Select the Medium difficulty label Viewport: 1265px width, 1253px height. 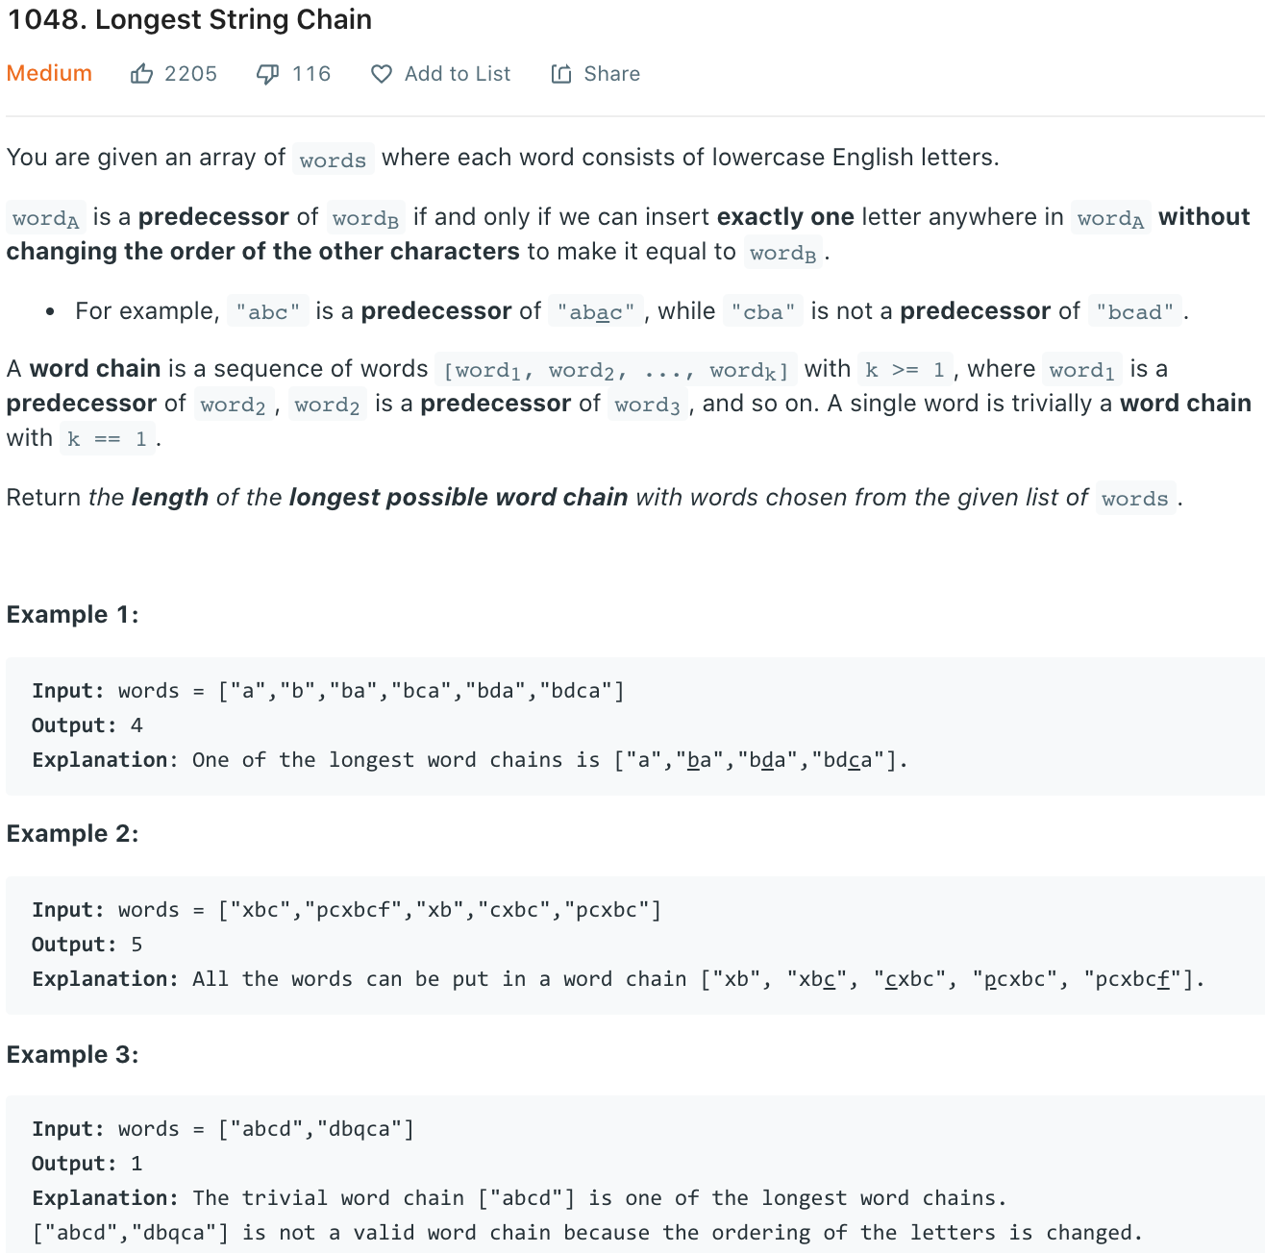[x=49, y=73]
